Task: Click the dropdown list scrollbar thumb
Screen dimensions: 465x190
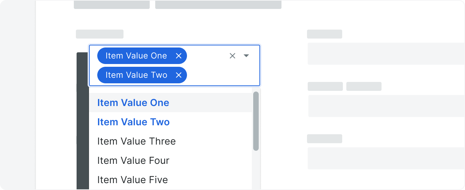Action: (x=256, y=121)
